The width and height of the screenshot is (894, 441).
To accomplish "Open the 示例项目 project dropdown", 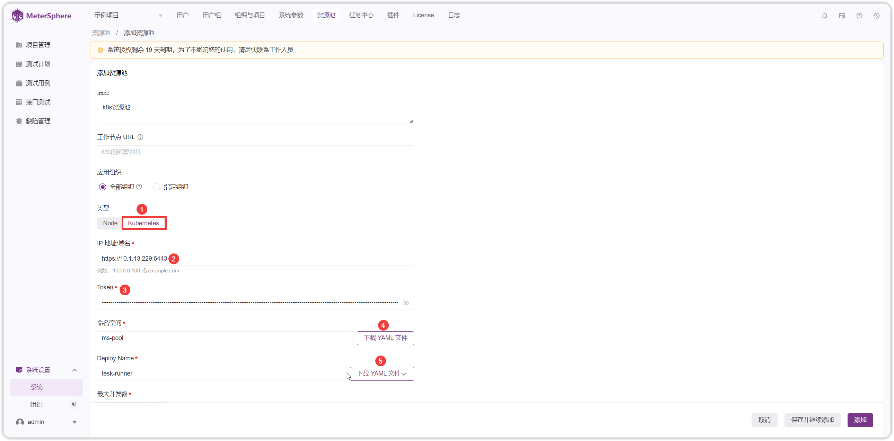I will [128, 16].
